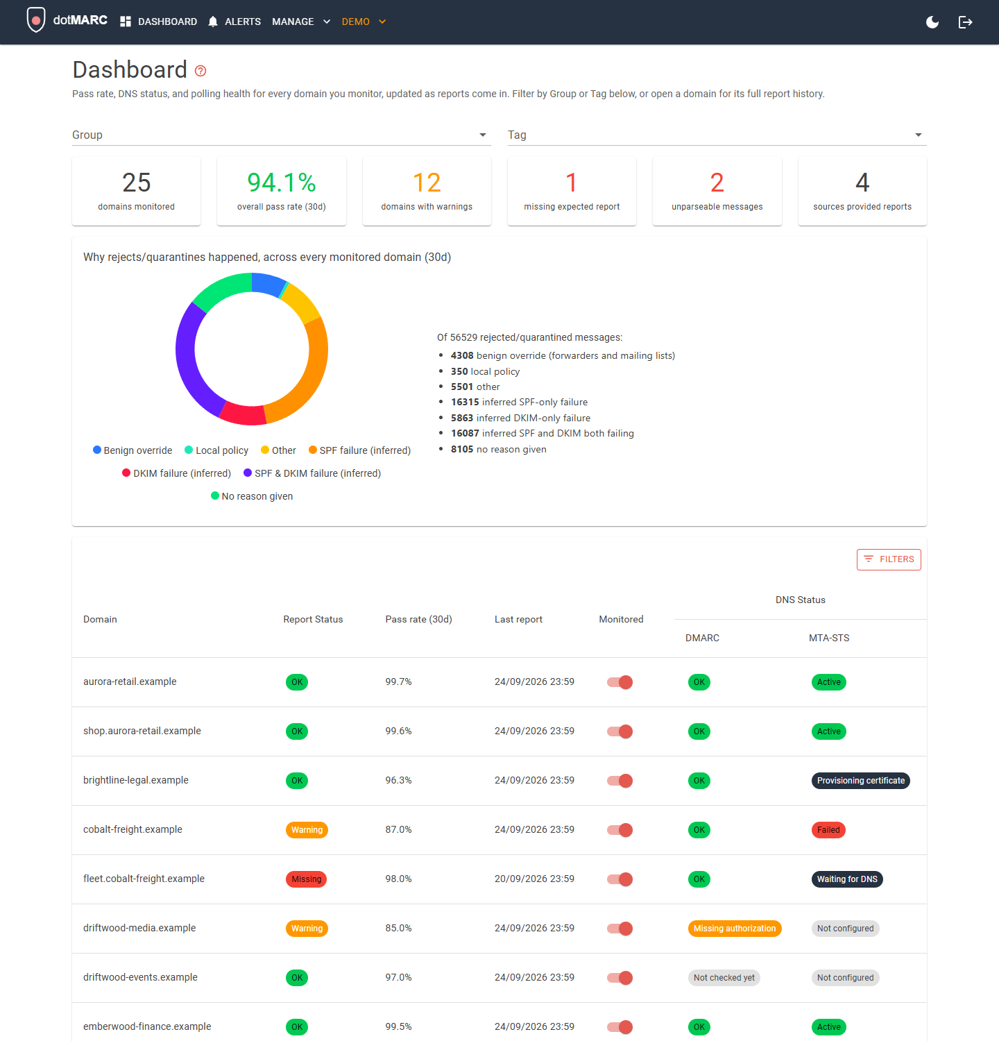Open the Group filter dropdown
Screen dimensions: 999x1041
281,135
